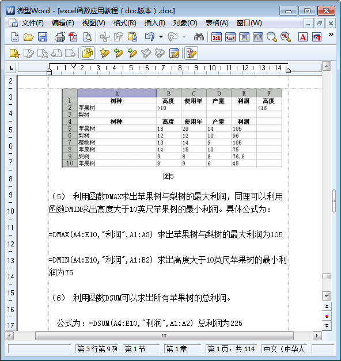The width and height of the screenshot is (341, 361).
Task: Open paragraph formatting with the pilcrow icon
Action: point(317,37)
